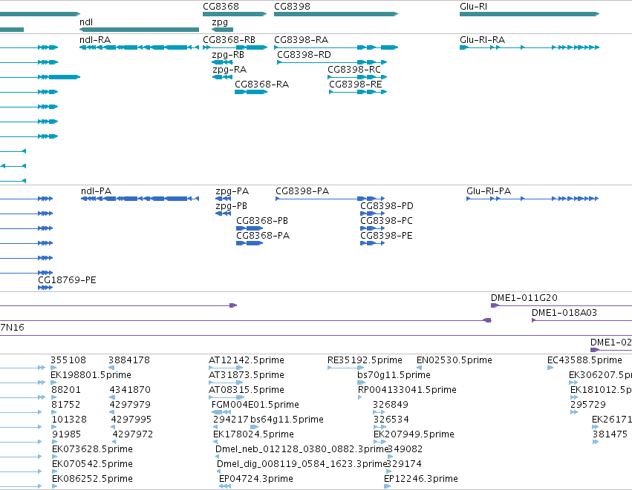The image size is (632, 490).
Task: Click the Glu-RI gene bar
Action: pyautogui.click(x=530, y=14)
